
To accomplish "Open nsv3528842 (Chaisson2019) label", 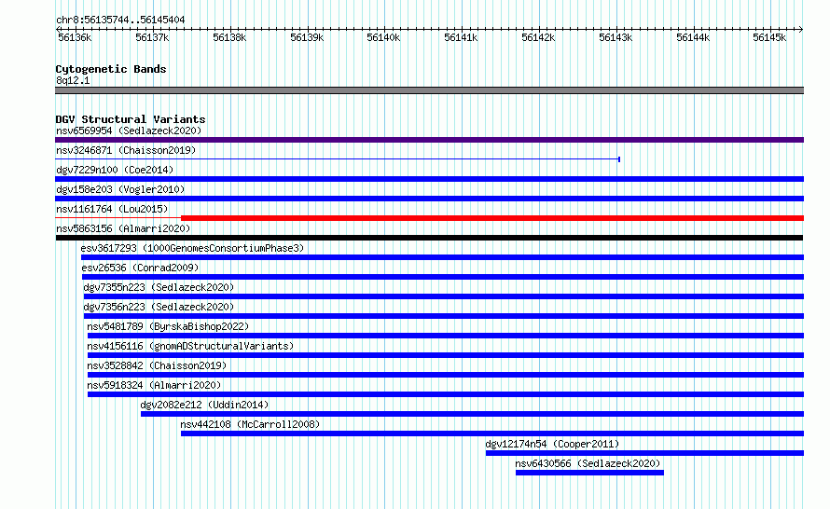I will [x=157, y=365].
